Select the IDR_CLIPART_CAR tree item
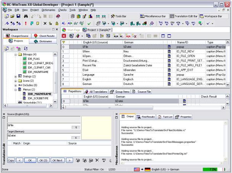Screen dimensions: 232x173 click(x=39, y=68)
